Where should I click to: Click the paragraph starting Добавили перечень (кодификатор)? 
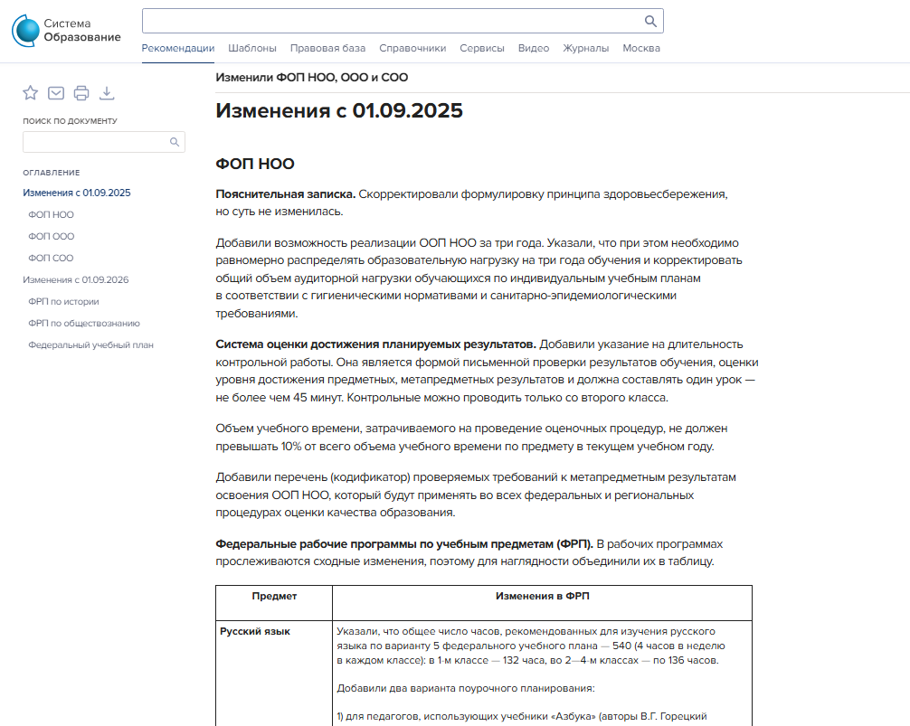point(476,495)
